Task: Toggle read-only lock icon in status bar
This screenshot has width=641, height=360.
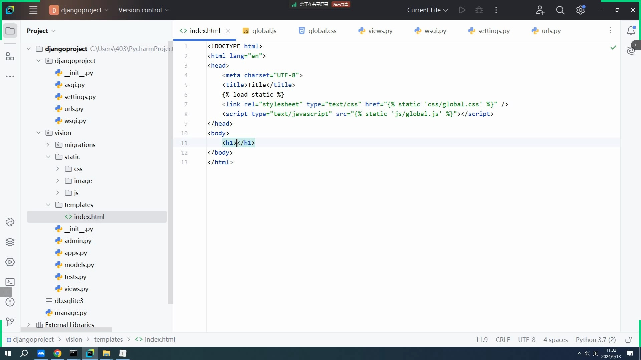Action: (629, 340)
